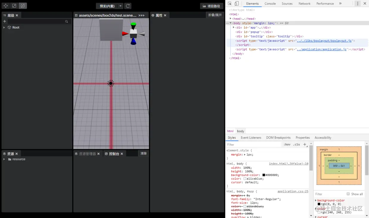
Task: Open the Properties tab in DevTools
Action: tap(303, 138)
